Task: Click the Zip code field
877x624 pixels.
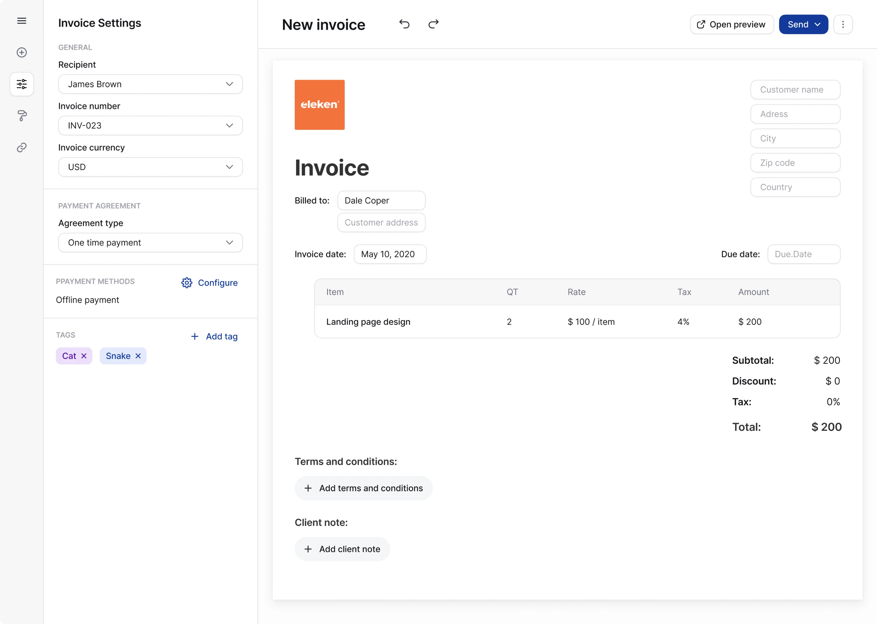Action: point(795,162)
